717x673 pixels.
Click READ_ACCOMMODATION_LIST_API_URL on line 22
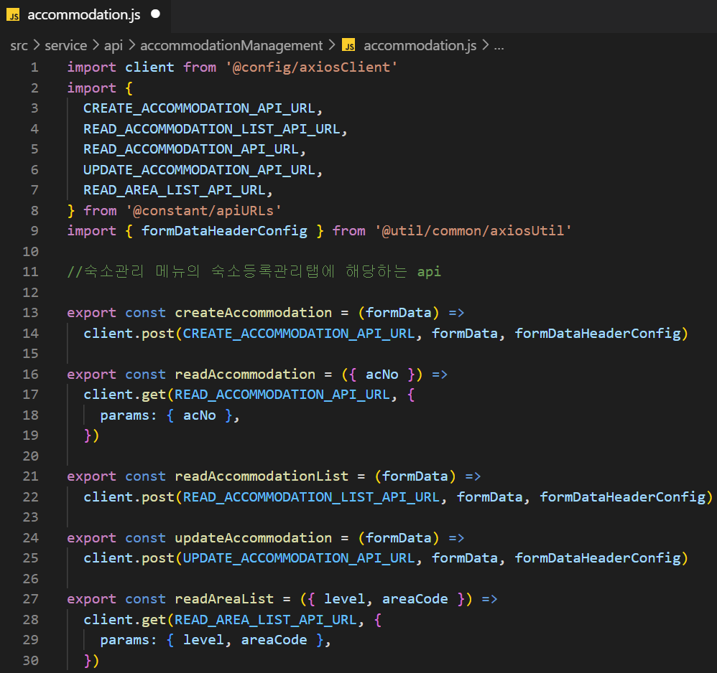311,496
